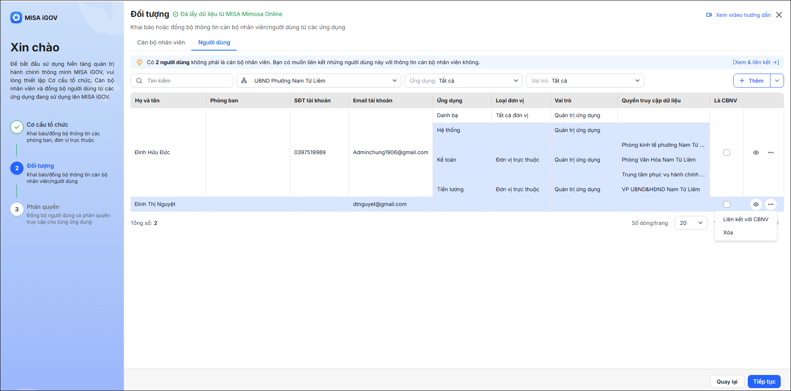Click the green synced status icon near the title
This screenshot has width=791, height=391.
tap(176, 14)
